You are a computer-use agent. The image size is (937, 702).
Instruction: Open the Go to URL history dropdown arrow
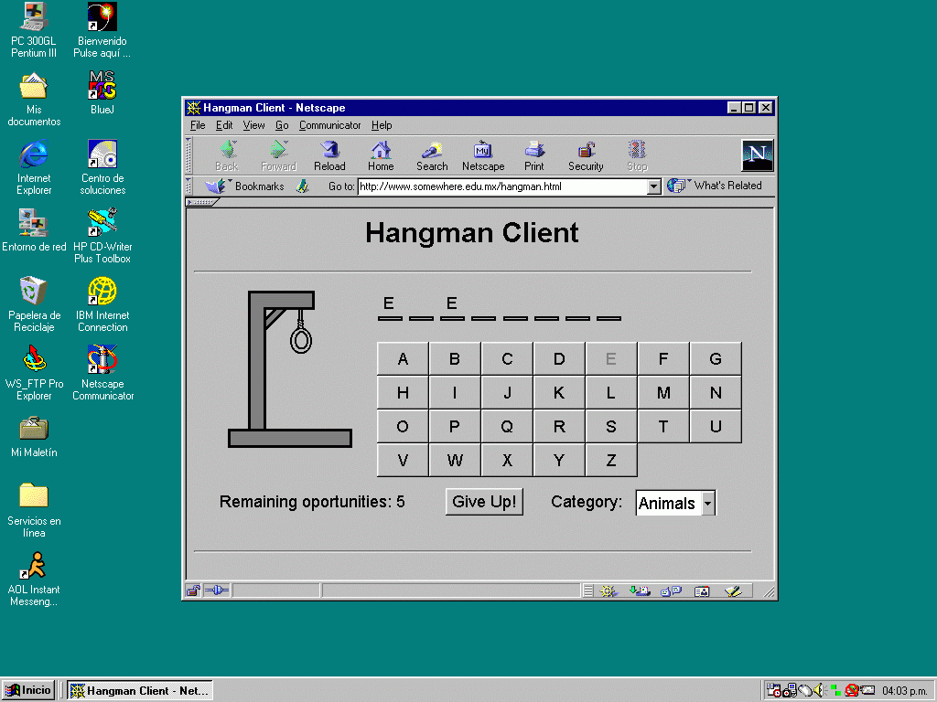click(653, 186)
